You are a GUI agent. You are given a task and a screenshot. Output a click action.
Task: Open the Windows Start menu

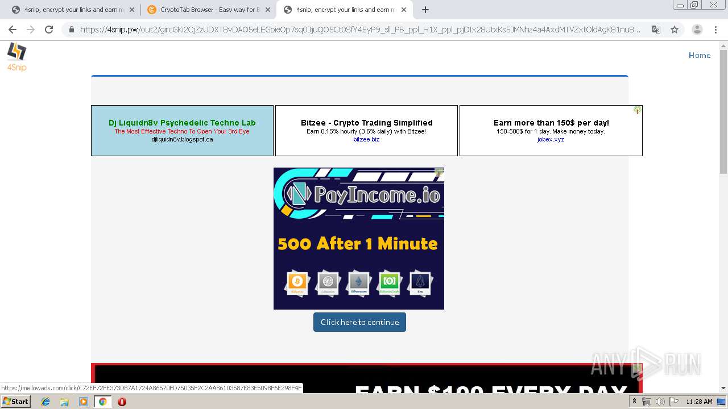pyautogui.click(x=16, y=402)
